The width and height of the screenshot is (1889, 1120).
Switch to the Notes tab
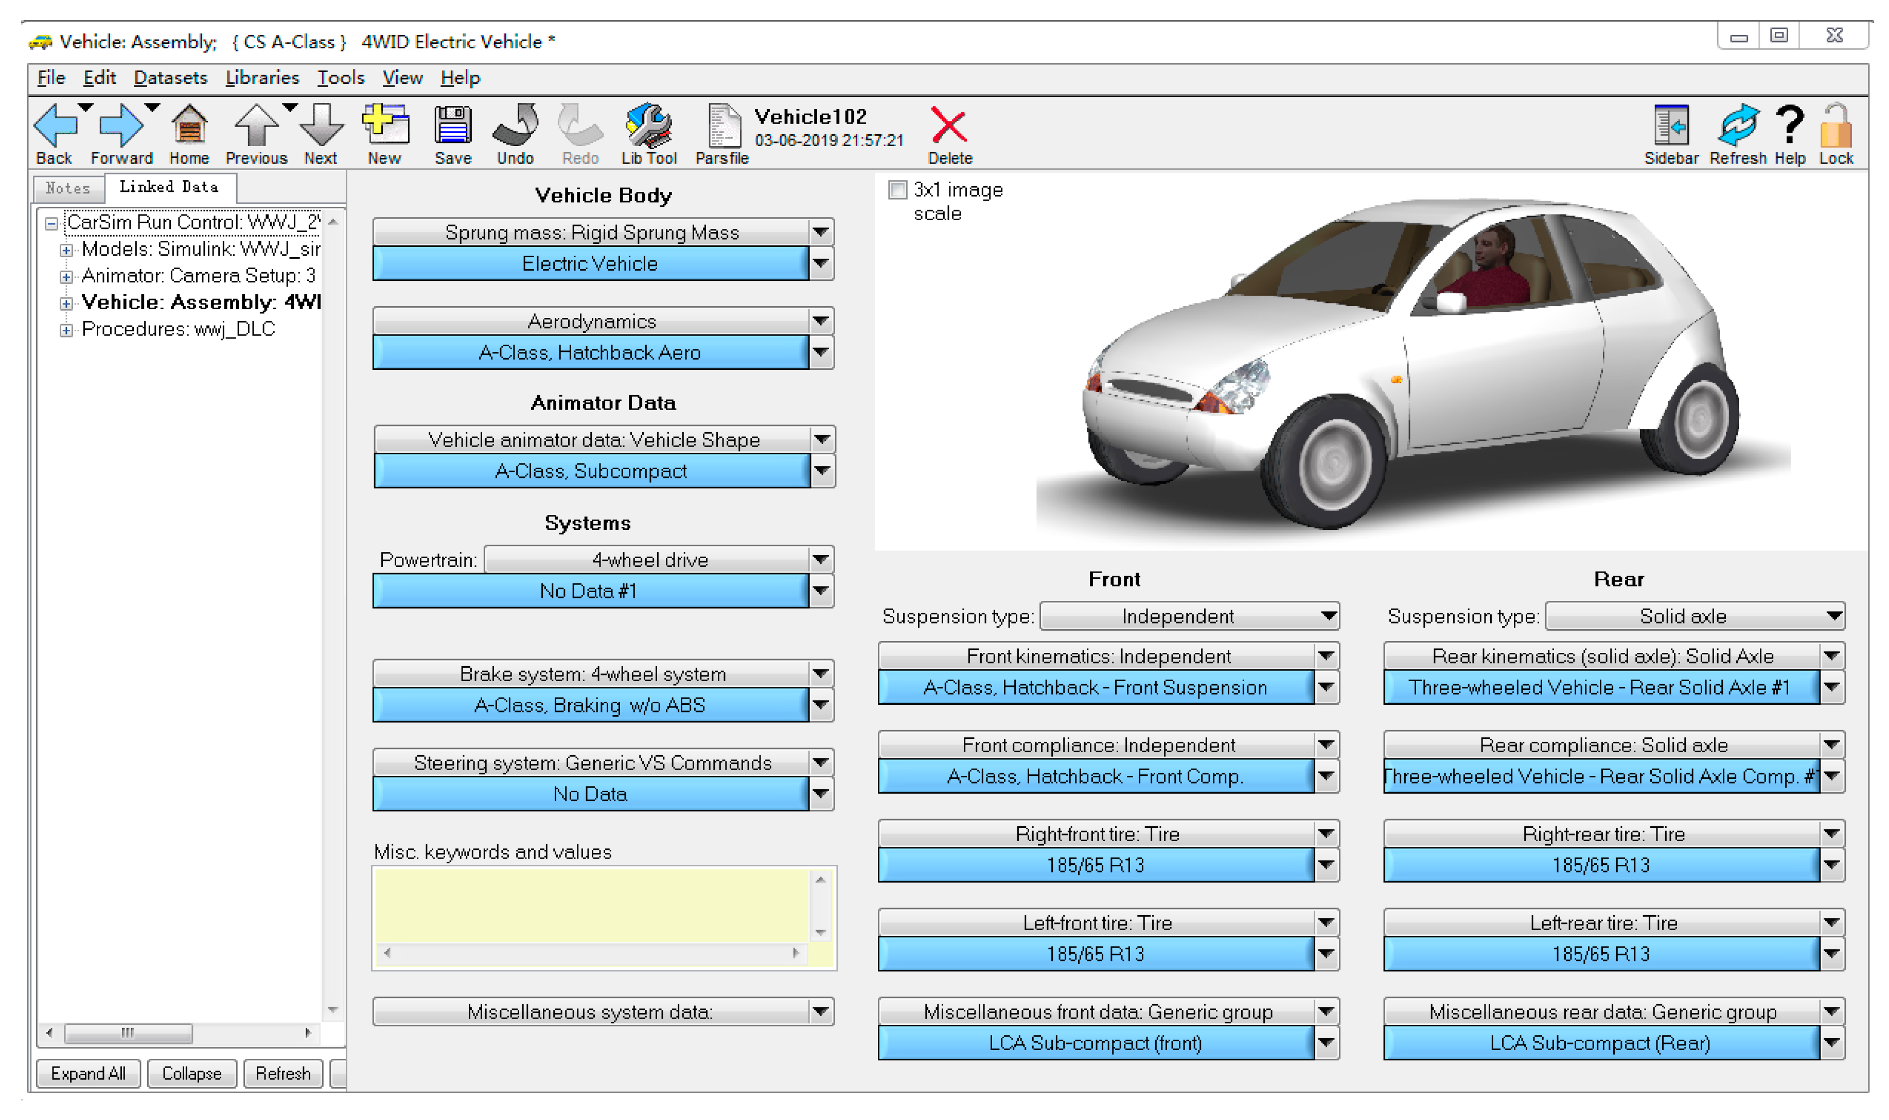click(68, 189)
